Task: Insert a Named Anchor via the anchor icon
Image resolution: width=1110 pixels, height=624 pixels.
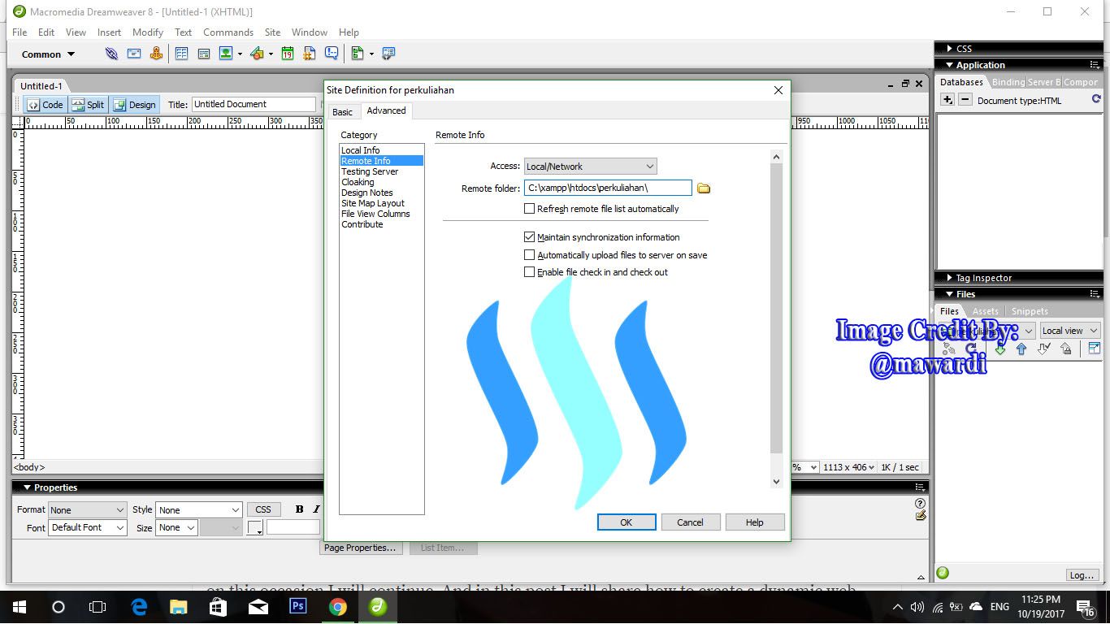Action: click(156, 54)
